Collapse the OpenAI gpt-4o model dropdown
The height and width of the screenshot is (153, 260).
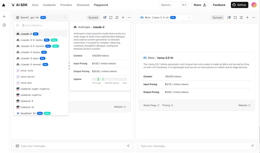[x=41, y=18]
